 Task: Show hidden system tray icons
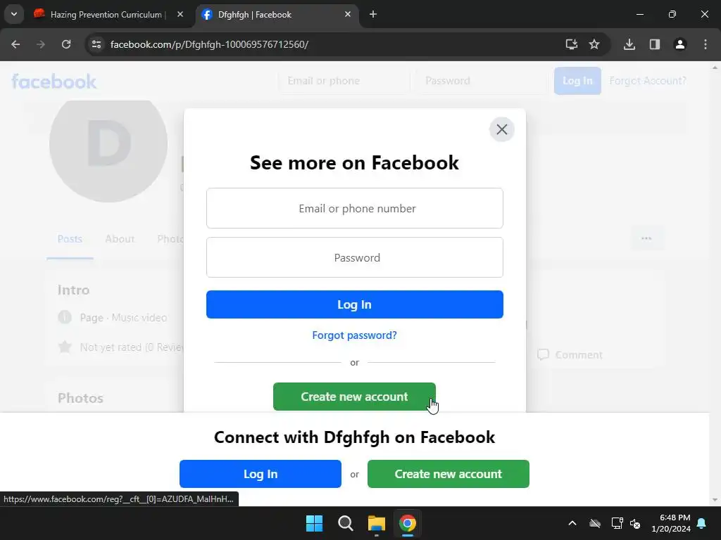572,523
